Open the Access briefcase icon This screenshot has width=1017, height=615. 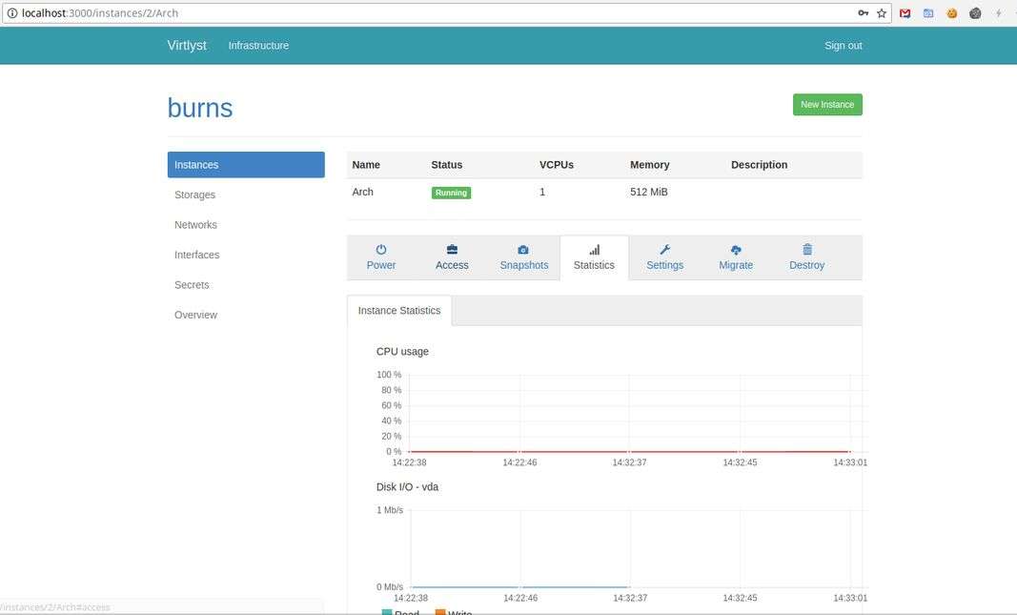[452, 250]
